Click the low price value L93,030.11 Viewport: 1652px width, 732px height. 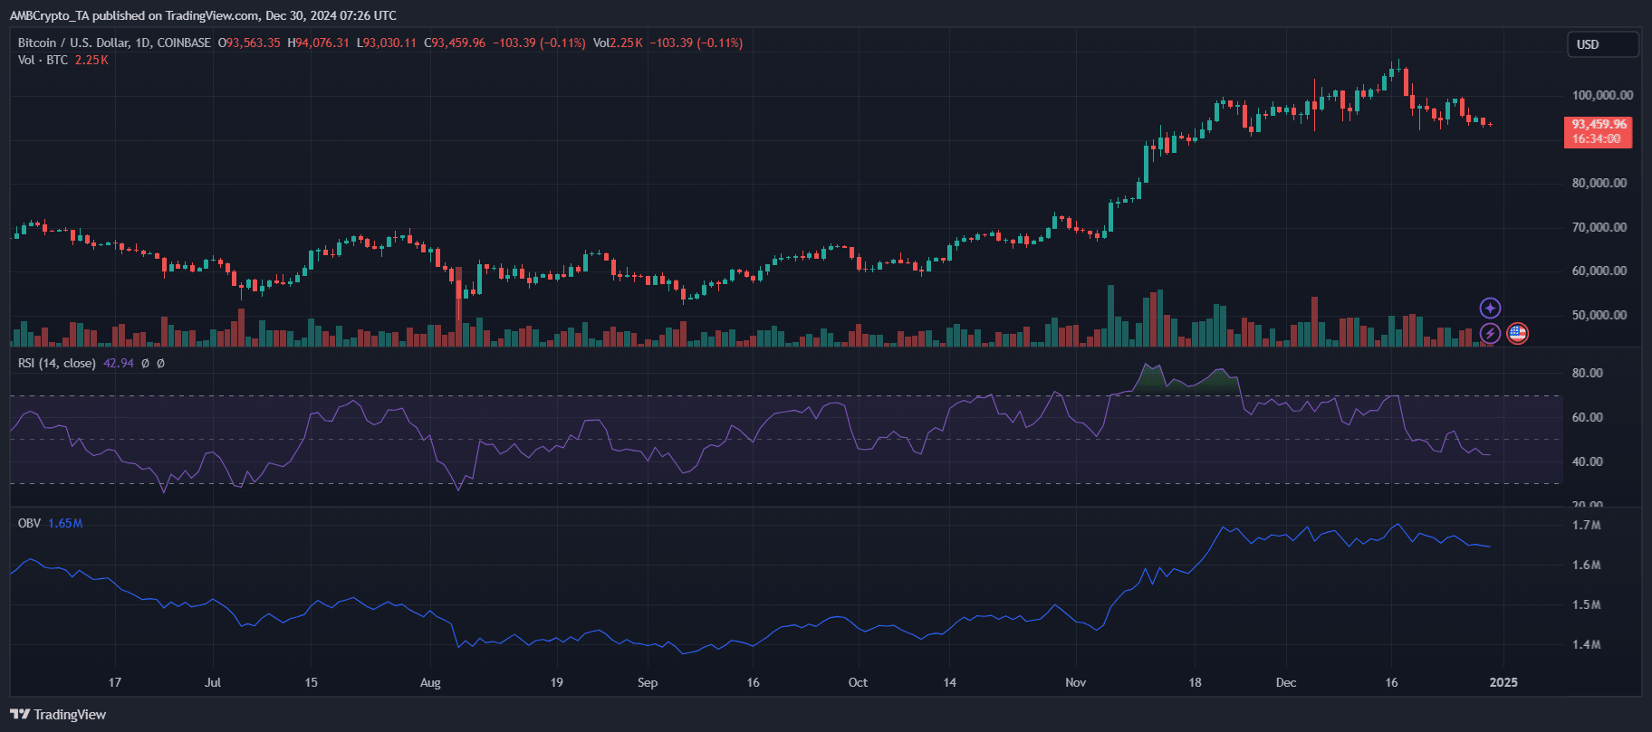click(387, 43)
